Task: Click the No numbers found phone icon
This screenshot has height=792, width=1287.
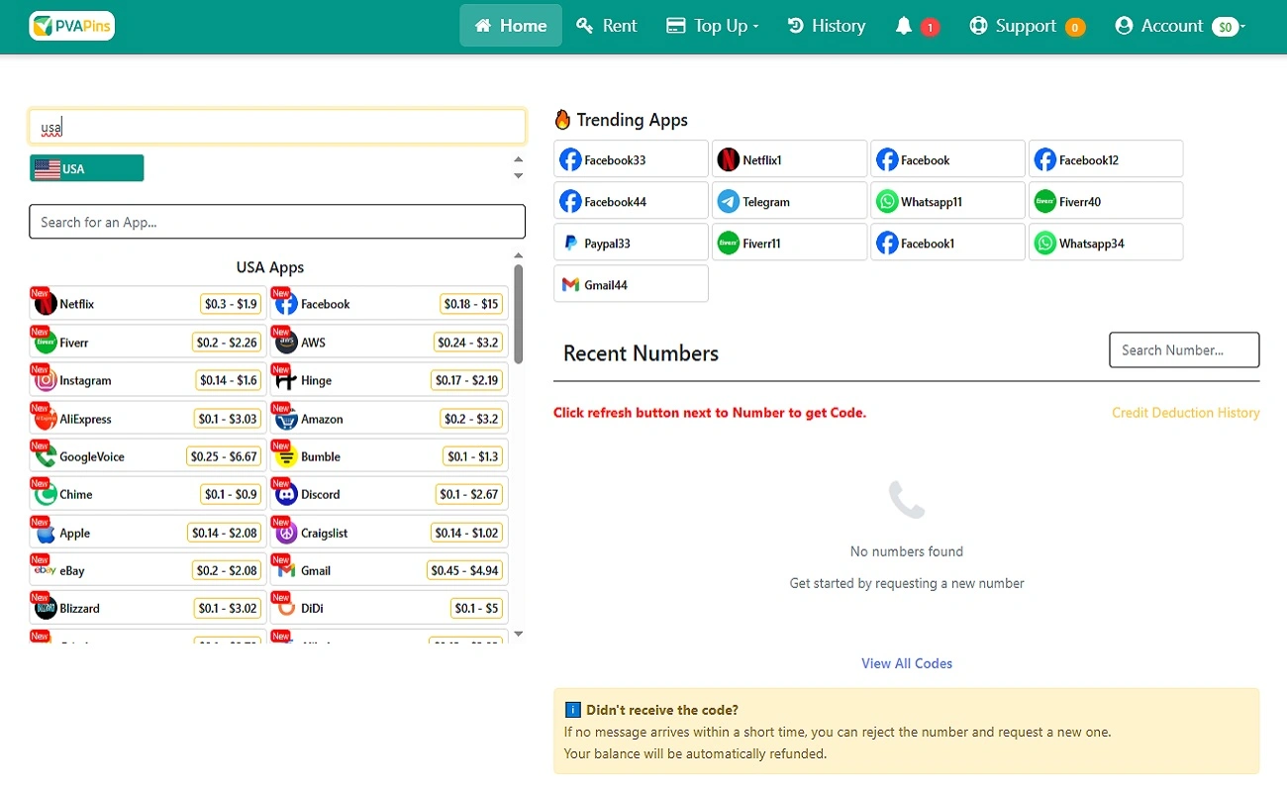Action: coord(907,500)
